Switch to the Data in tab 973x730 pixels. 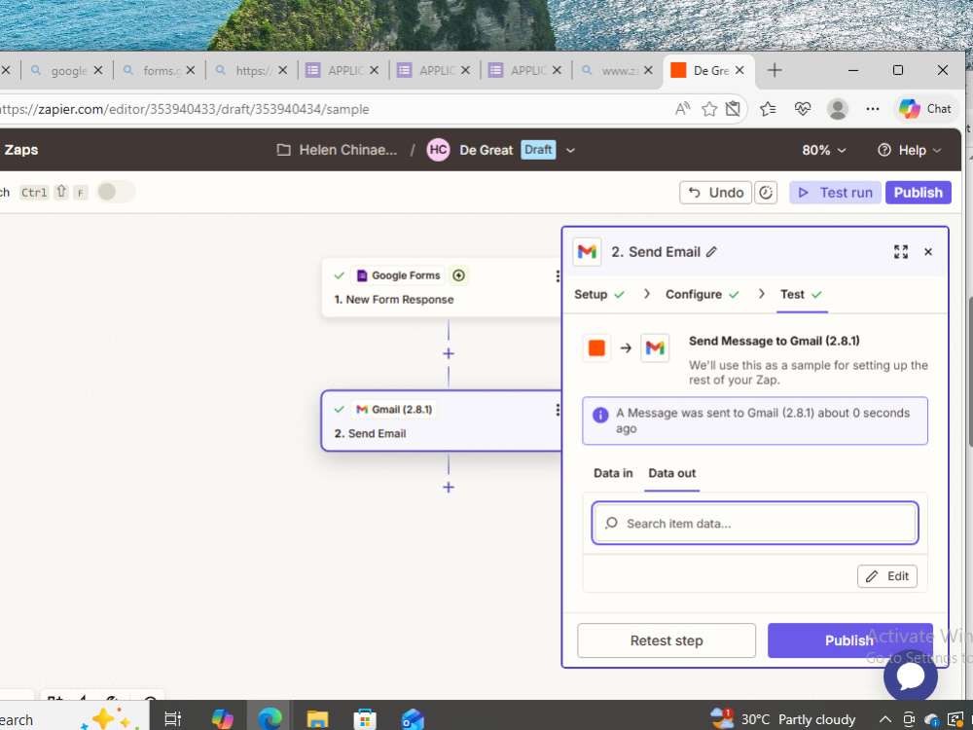click(x=613, y=473)
